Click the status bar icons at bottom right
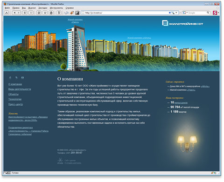Screen dimensions: 224x182 [x=213, y=173]
